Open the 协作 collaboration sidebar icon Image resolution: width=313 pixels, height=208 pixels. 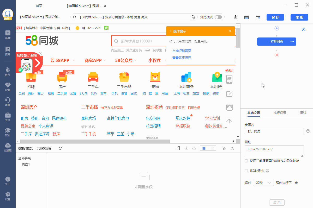click(x=8, y=71)
